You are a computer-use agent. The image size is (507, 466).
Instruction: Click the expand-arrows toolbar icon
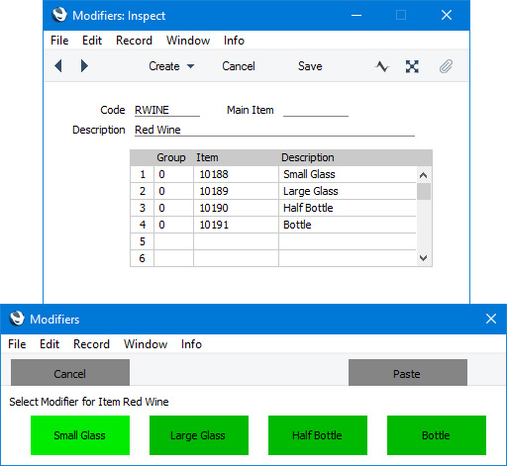[x=412, y=66]
